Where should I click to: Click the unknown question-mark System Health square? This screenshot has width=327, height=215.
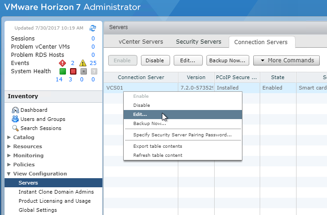(x=94, y=71)
